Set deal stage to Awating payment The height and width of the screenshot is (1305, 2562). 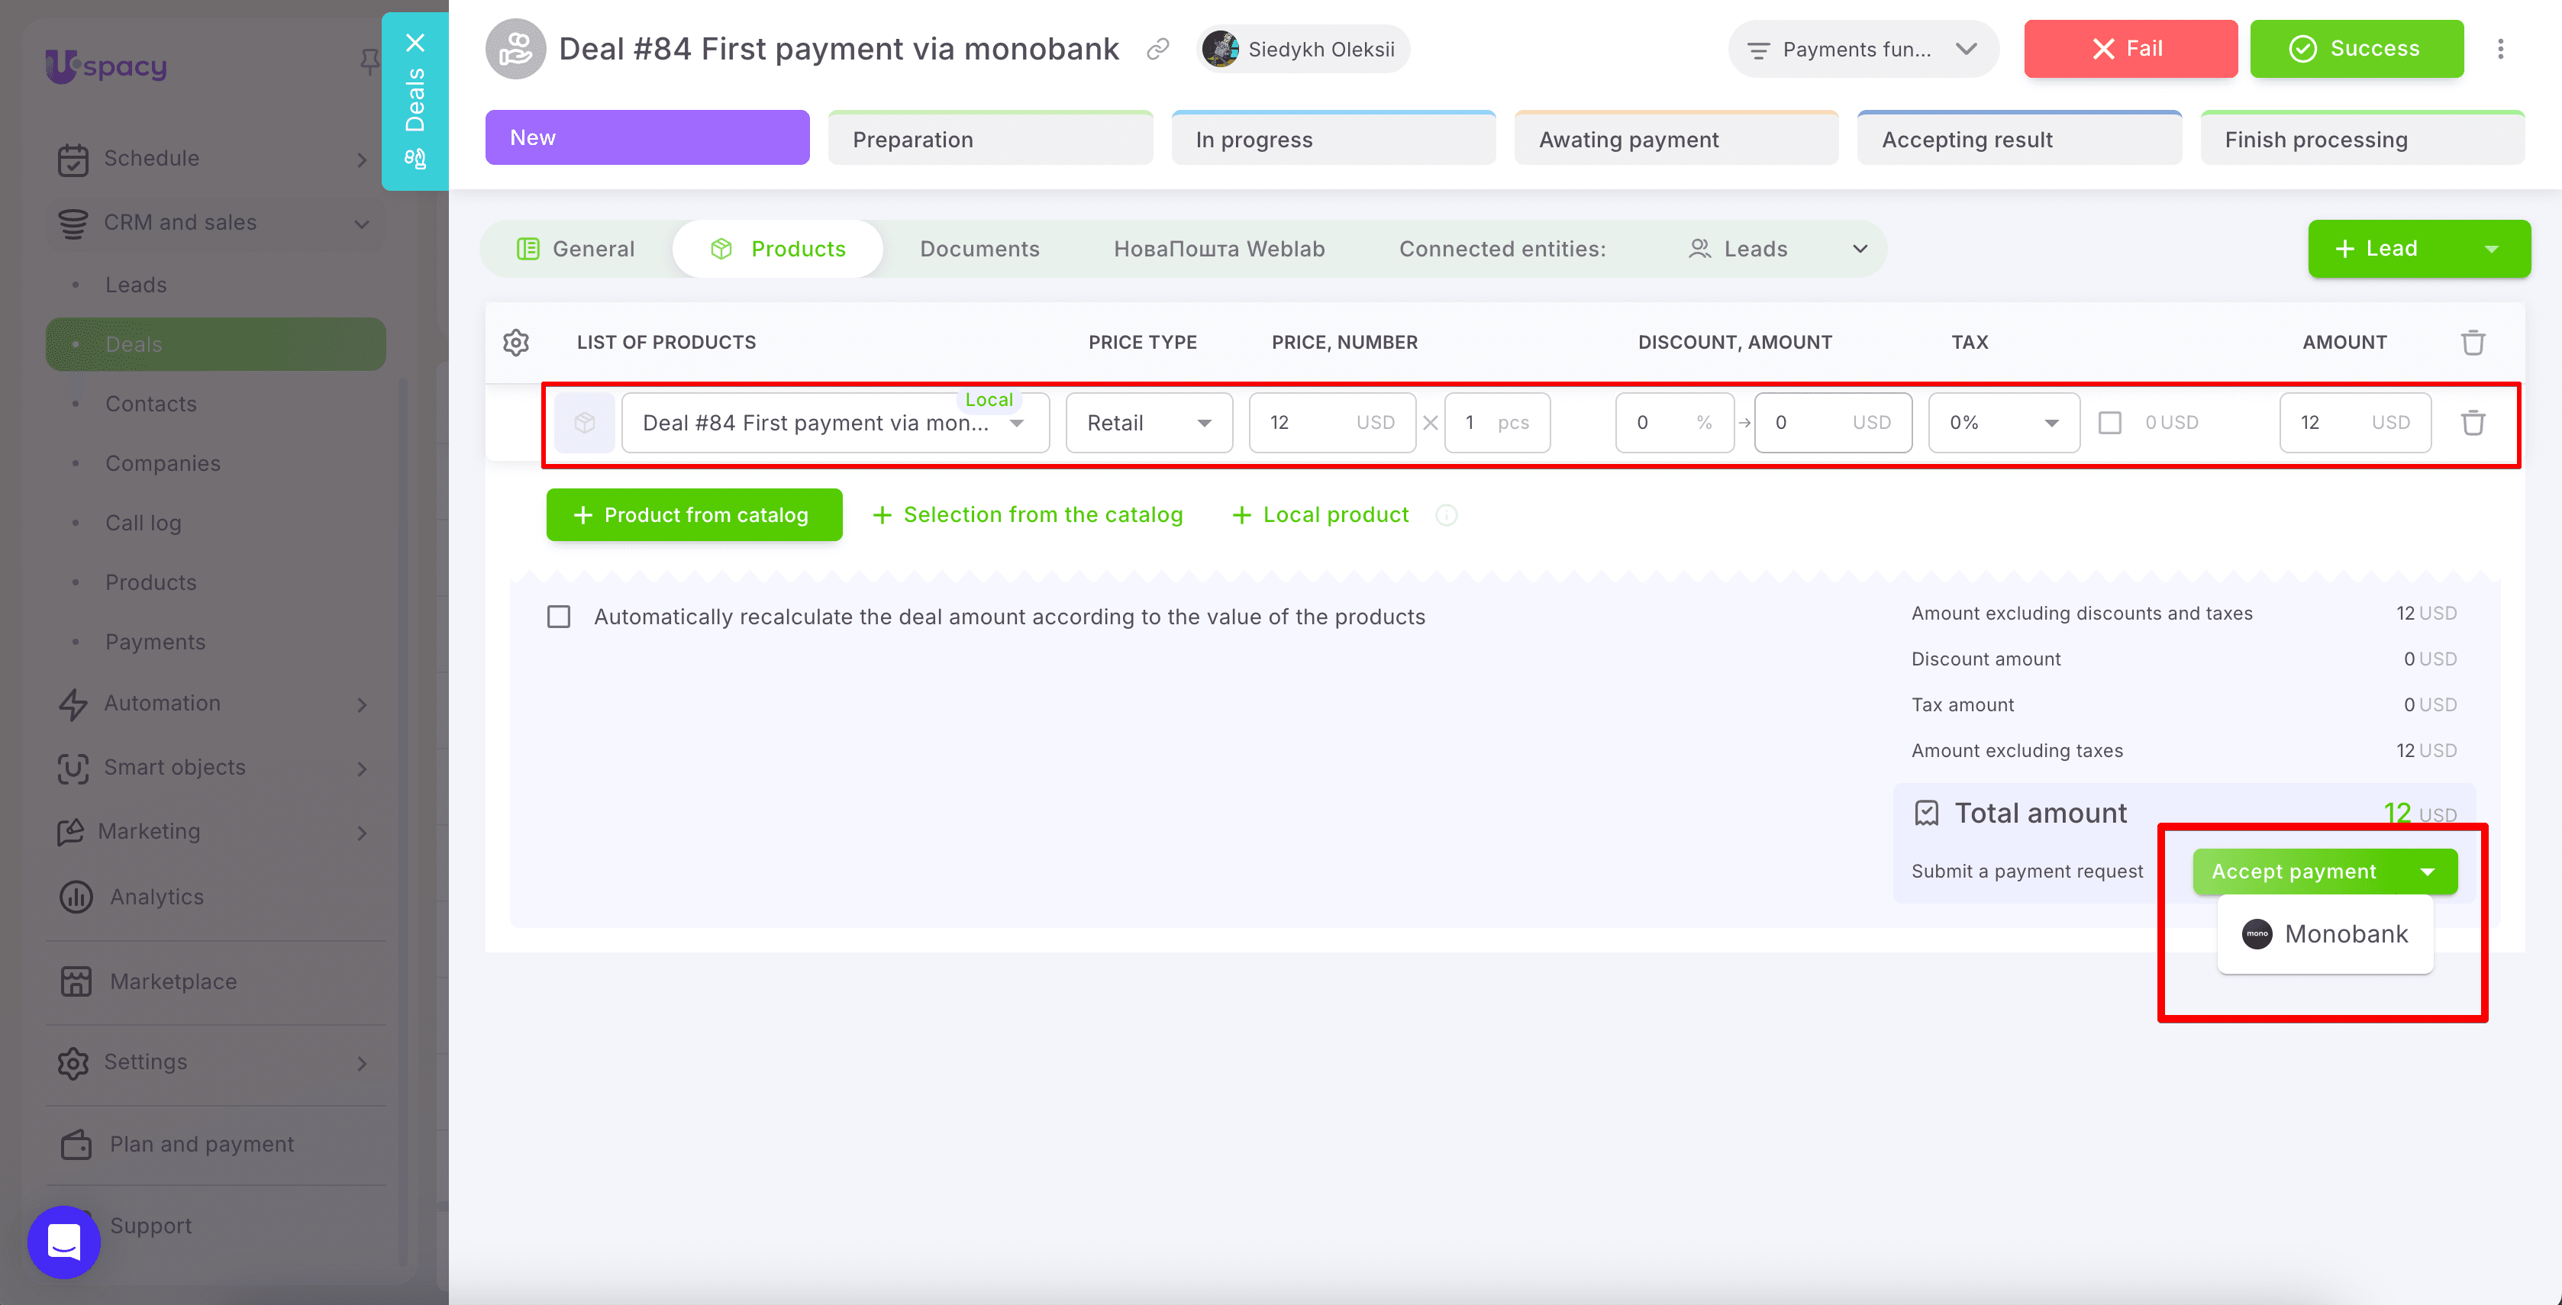1677,137
